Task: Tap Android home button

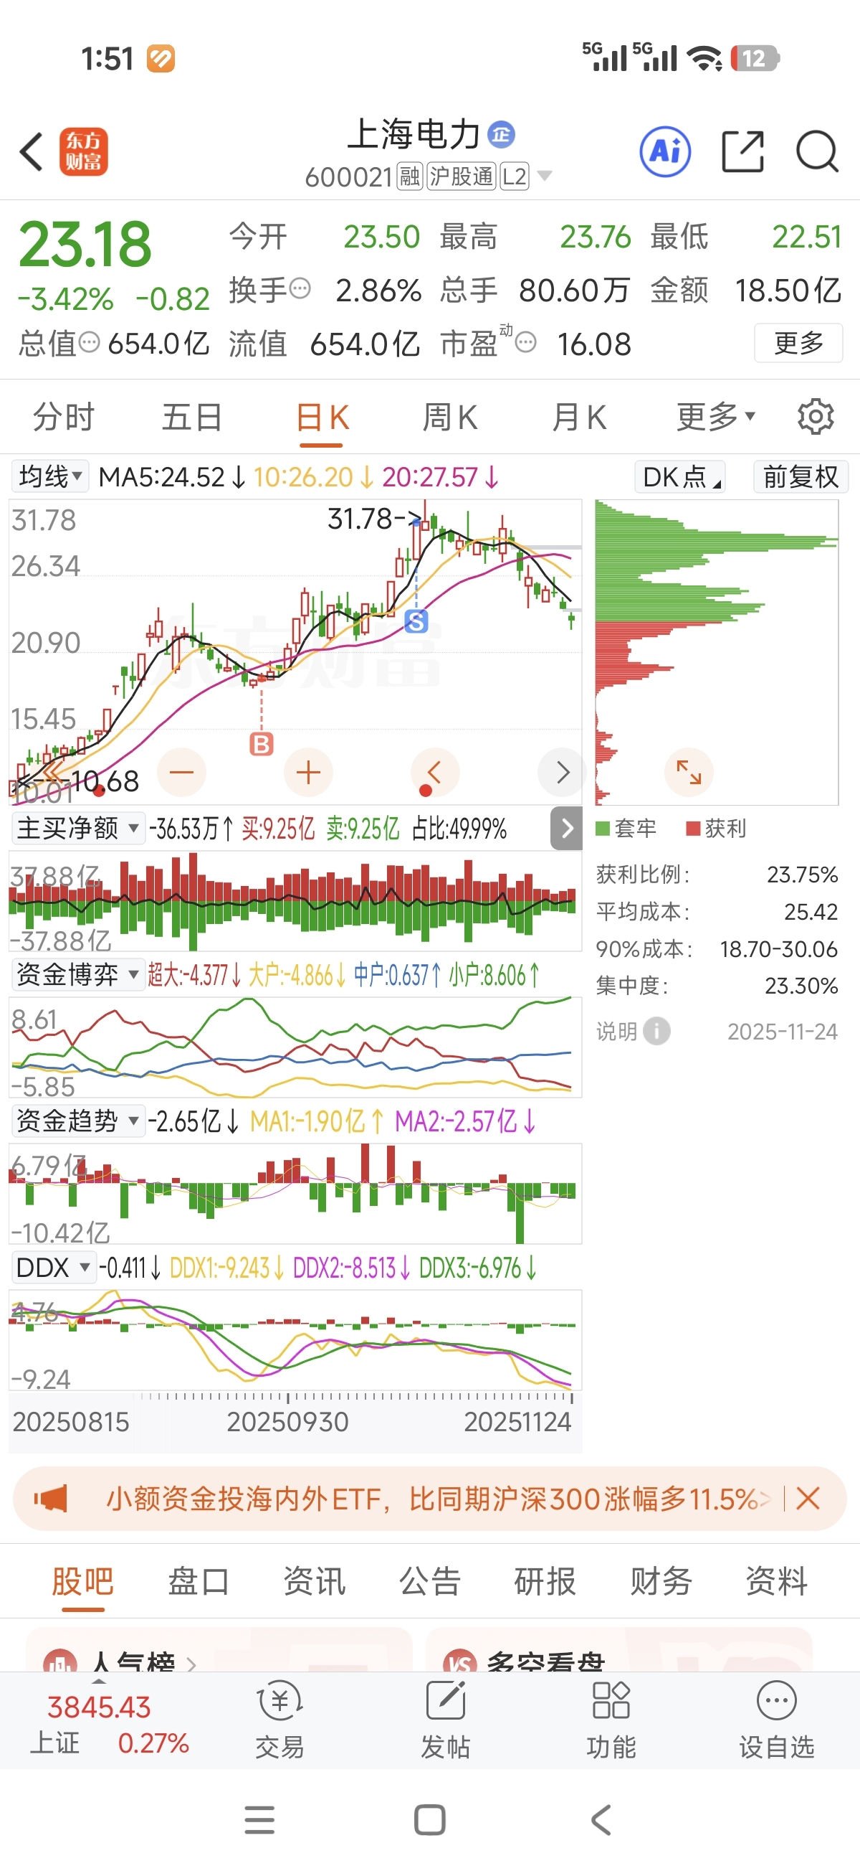Action: click(x=429, y=1819)
